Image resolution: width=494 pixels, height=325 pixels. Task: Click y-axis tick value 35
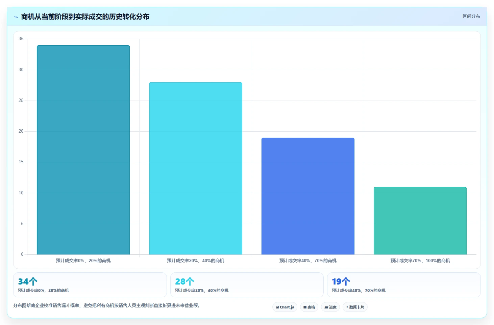(x=21, y=39)
